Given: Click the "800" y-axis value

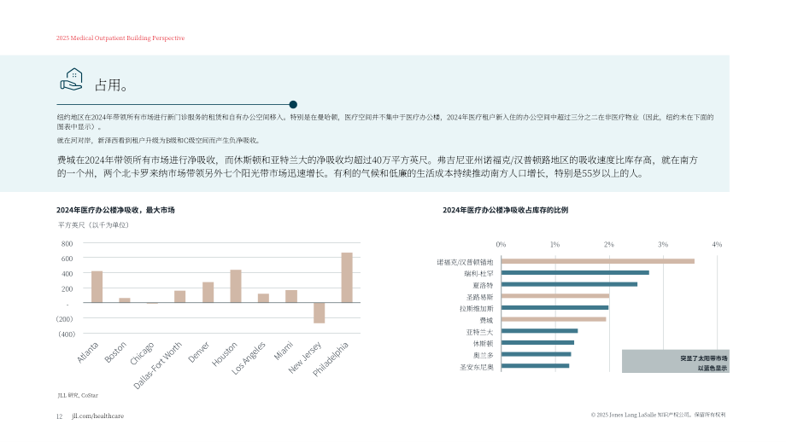Looking at the screenshot, I should coord(67,244).
